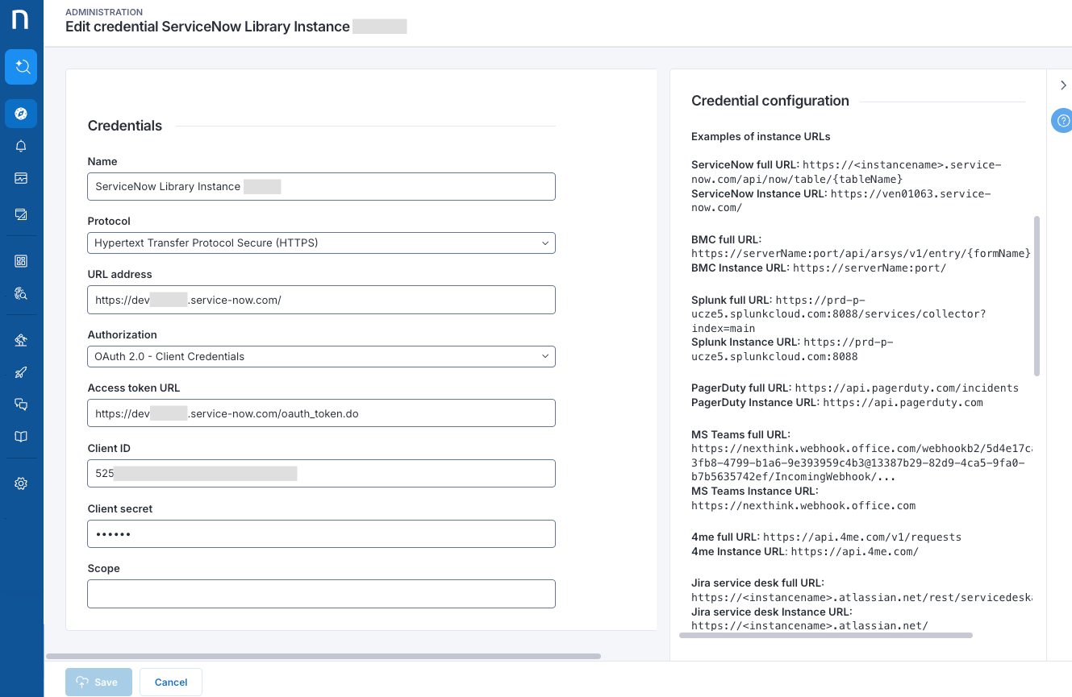Viewport: 1072px width, 697px height.
Task: Click the empty Scope input field
Action: (x=321, y=594)
